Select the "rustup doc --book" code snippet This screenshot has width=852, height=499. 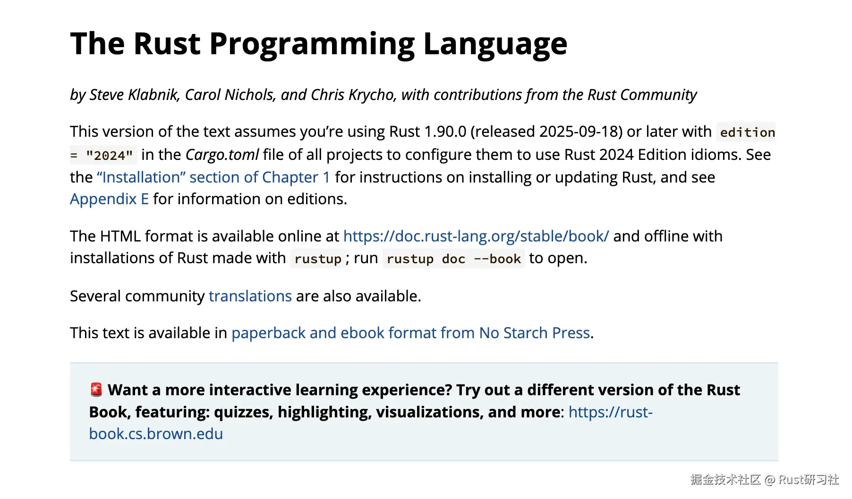click(x=453, y=258)
